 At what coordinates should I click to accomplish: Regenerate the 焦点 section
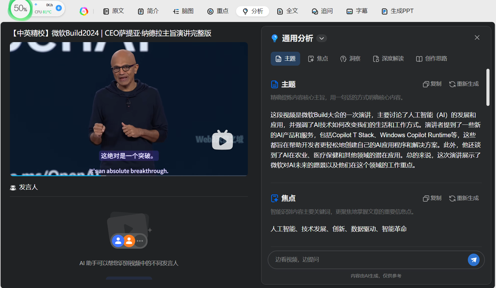point(464,198)
